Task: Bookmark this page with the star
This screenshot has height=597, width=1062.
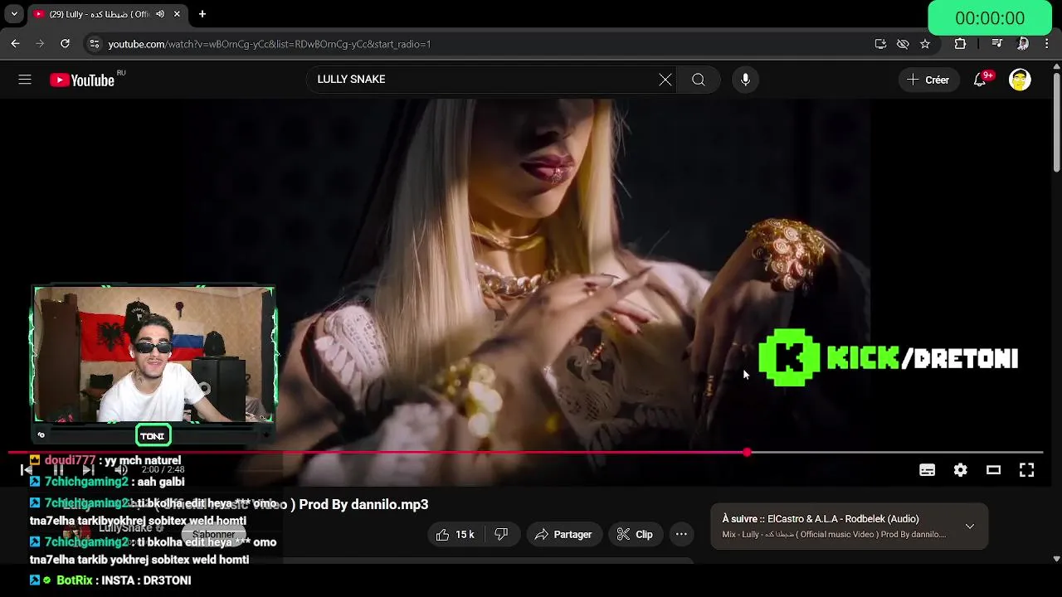Action: click(925, 44)
